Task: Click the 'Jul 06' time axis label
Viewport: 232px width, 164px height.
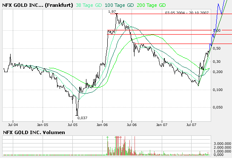Action: pyautogui.click(x=132, y=125)
